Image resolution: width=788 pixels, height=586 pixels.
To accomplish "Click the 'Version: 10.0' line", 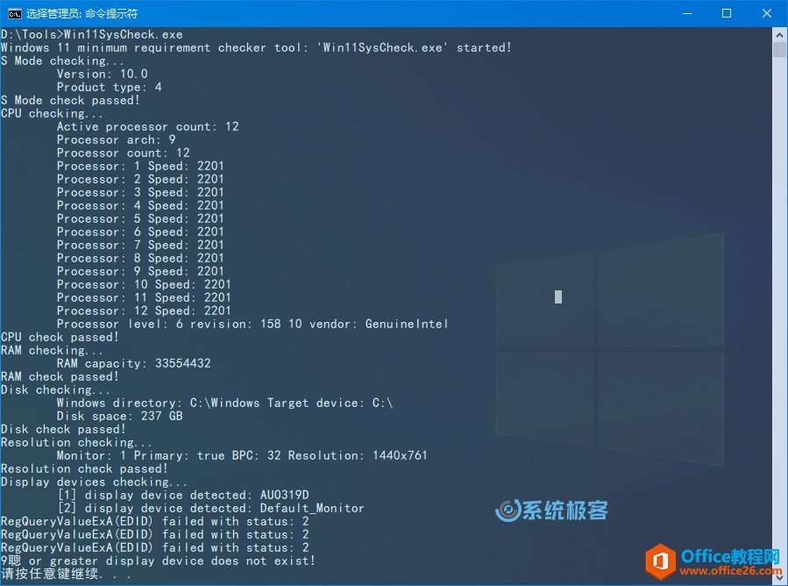I will coord(102,74).
